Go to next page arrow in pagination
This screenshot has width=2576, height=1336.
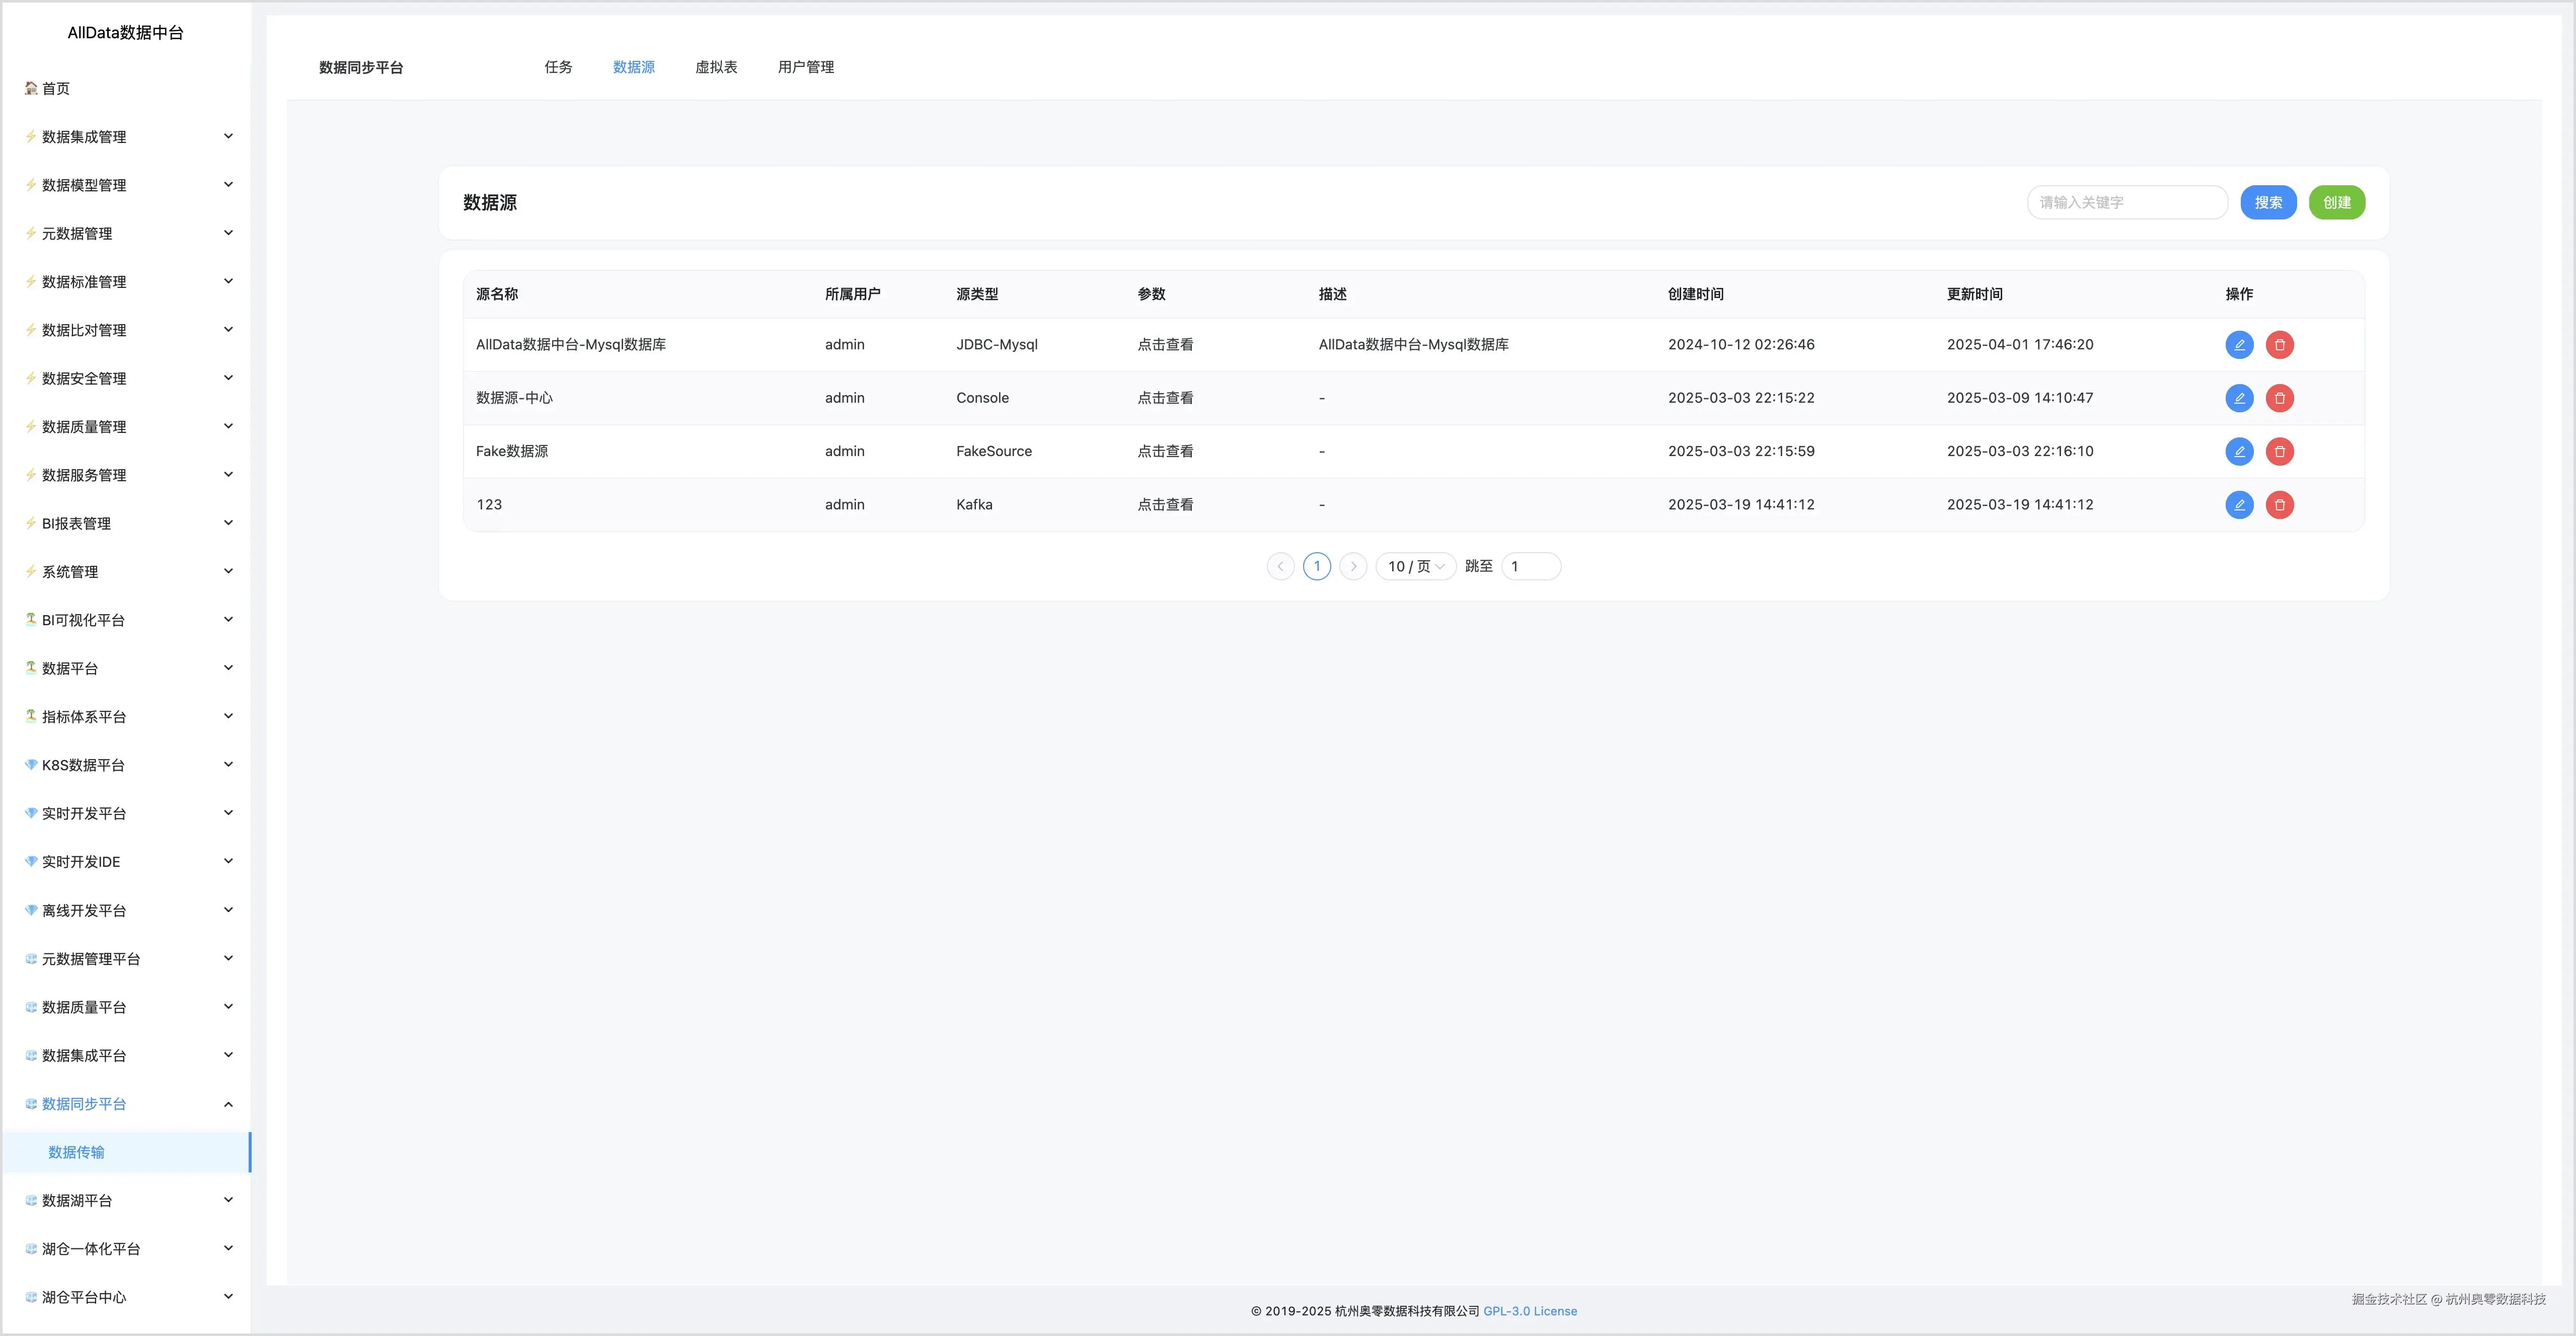pyautogui.click(x=1353, y=567)
